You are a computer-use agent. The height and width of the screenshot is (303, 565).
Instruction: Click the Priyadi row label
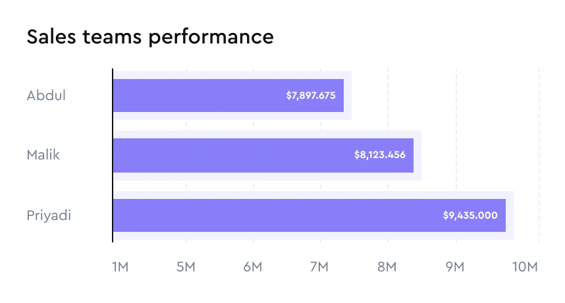coord(49,215)
